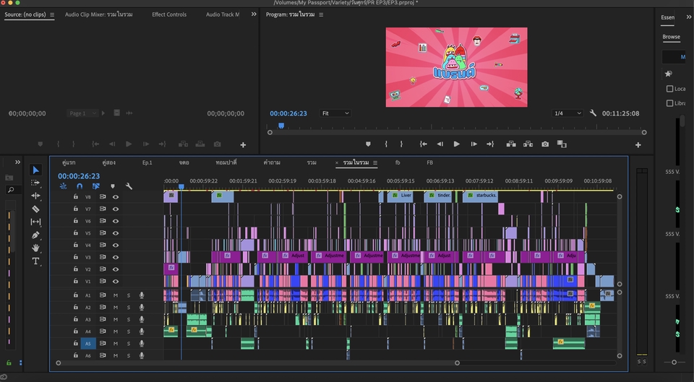
Task: Click Lift button in Program Monitor
Action: coord(511,144)
